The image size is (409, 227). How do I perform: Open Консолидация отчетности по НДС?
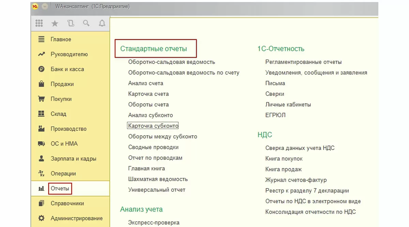[x=310, y=212]
